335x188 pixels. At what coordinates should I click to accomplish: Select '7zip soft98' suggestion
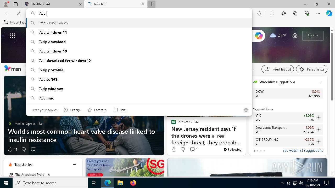pos(139,79)
